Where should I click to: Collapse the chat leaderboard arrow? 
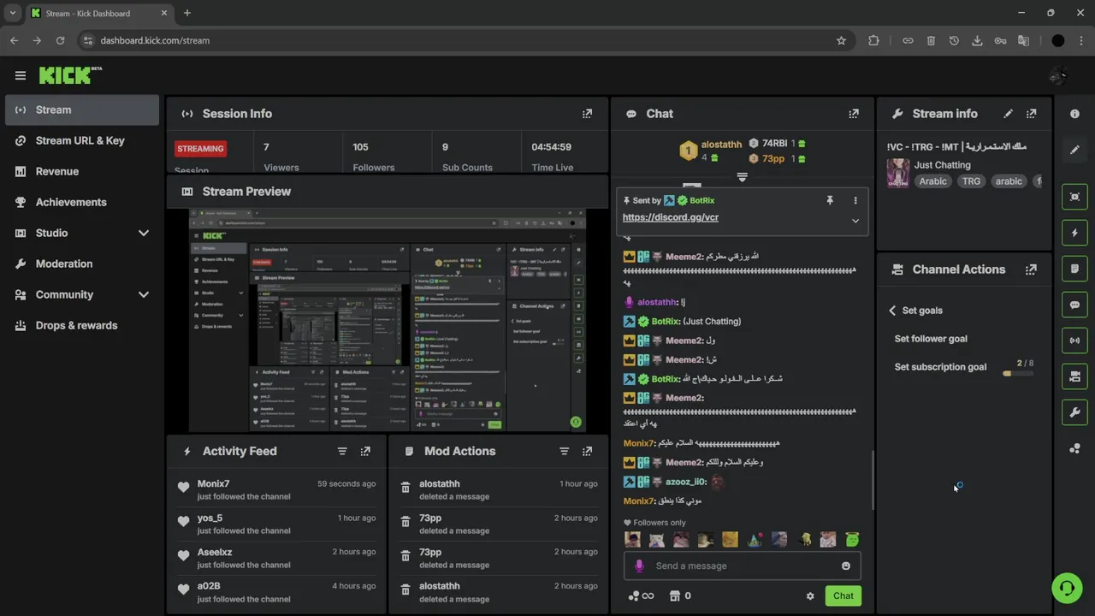click(x=742, y=177)
